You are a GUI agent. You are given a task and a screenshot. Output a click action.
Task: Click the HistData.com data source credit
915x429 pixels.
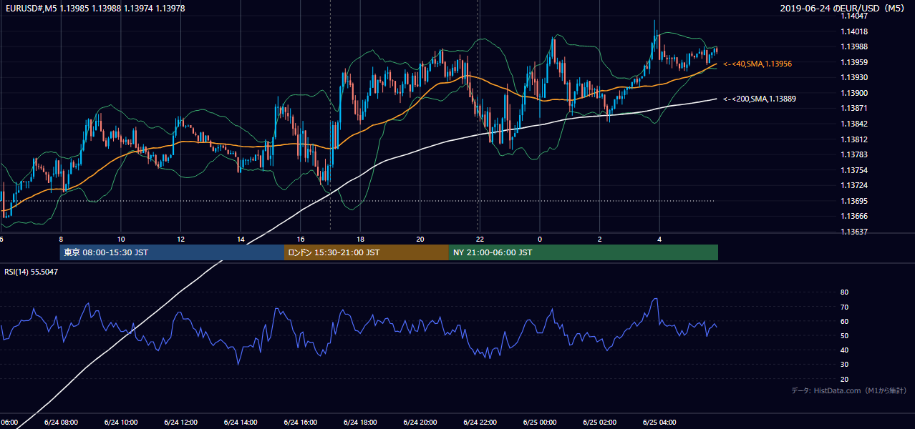point(849,390)
